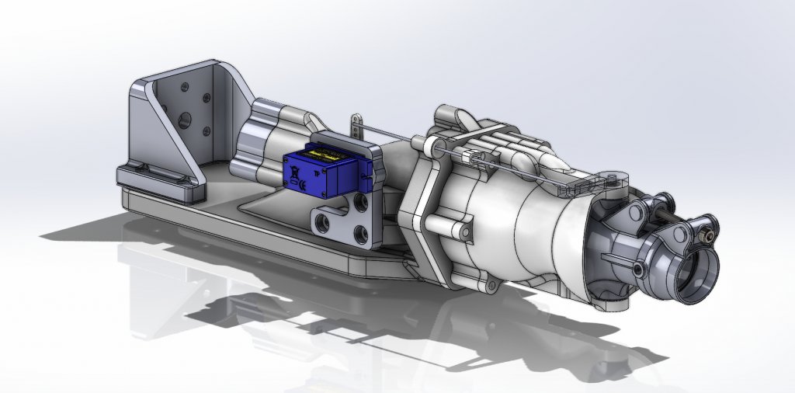
Task: Select the bottom bolt lug on pump flange
Action: [491, 287]
